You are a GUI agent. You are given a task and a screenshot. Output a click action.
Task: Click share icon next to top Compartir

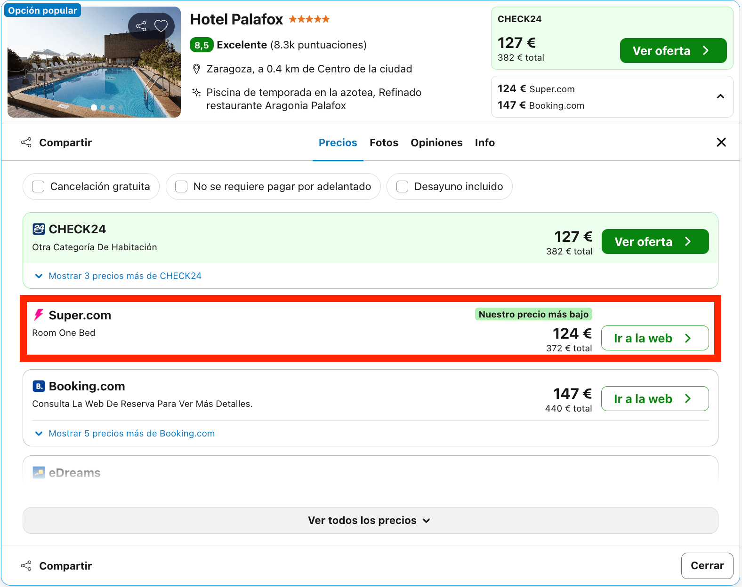point(26,143)
